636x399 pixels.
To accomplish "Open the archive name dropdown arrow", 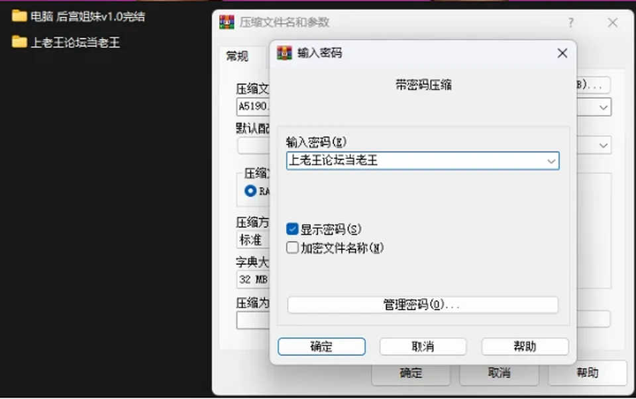I will coord(603,107).
